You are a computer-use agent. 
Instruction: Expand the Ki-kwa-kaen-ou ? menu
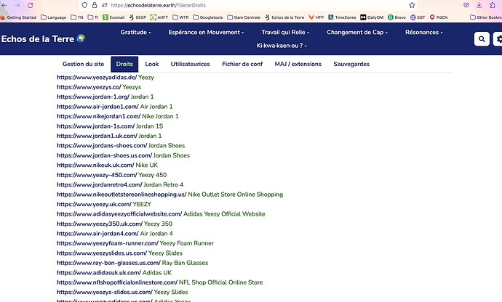pyautogui.click(x=282, y=46)
